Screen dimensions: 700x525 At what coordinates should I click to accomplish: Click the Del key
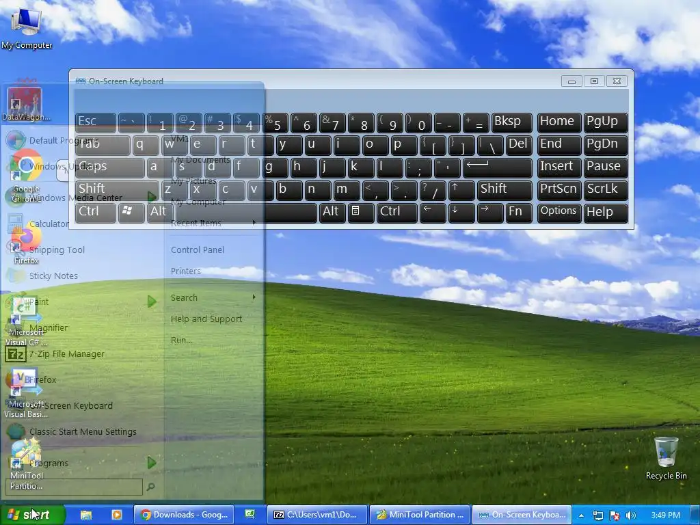coord(519,145)
